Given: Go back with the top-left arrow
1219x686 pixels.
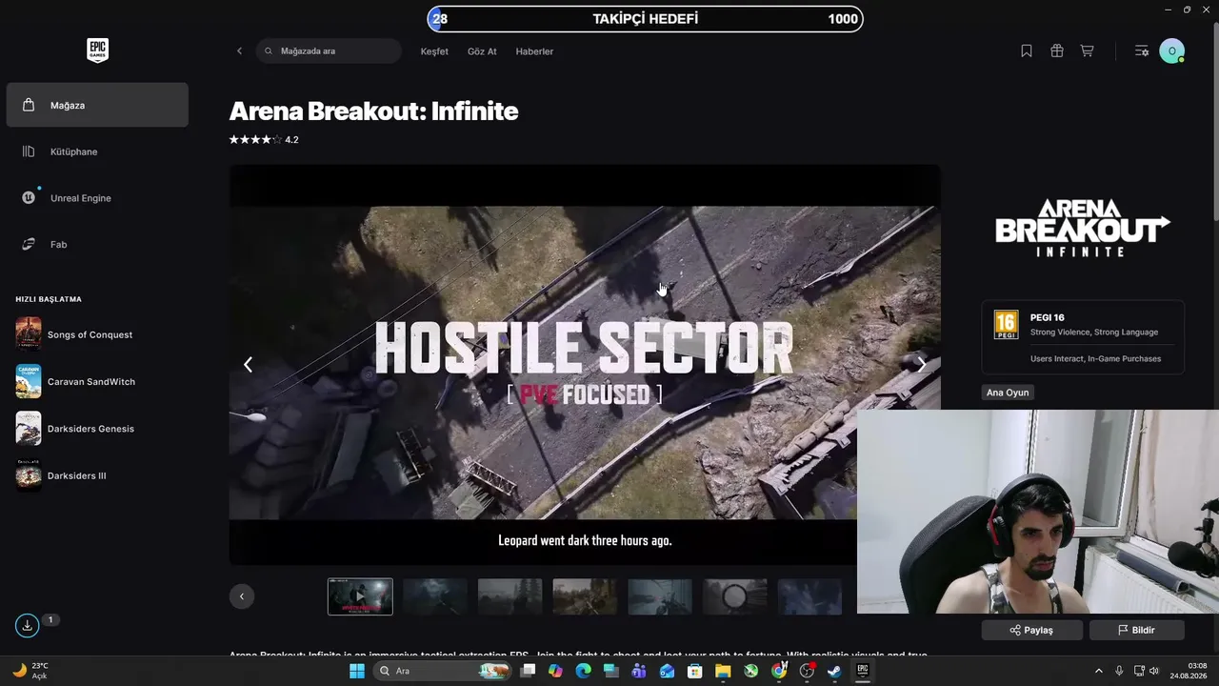Looking at the screenshot, I should point(239,51).
